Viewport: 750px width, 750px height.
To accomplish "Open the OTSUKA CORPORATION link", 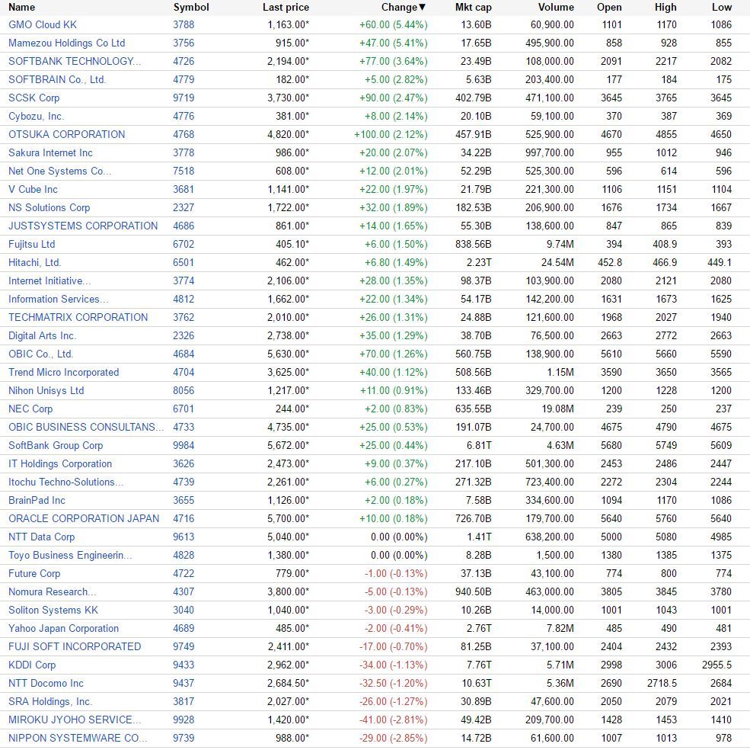I will click(66, 135).
